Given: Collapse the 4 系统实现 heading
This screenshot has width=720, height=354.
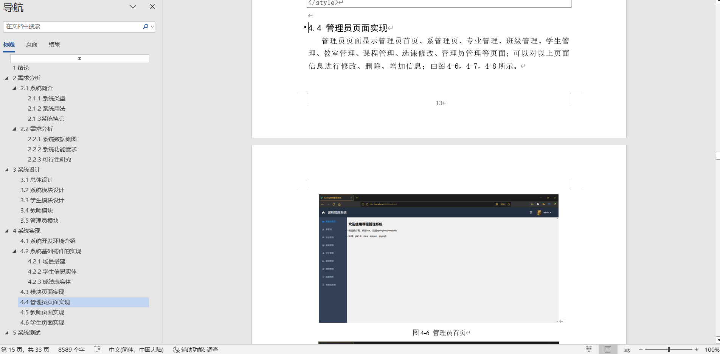Looking at the screenshot, I should (x=6, y=231).
